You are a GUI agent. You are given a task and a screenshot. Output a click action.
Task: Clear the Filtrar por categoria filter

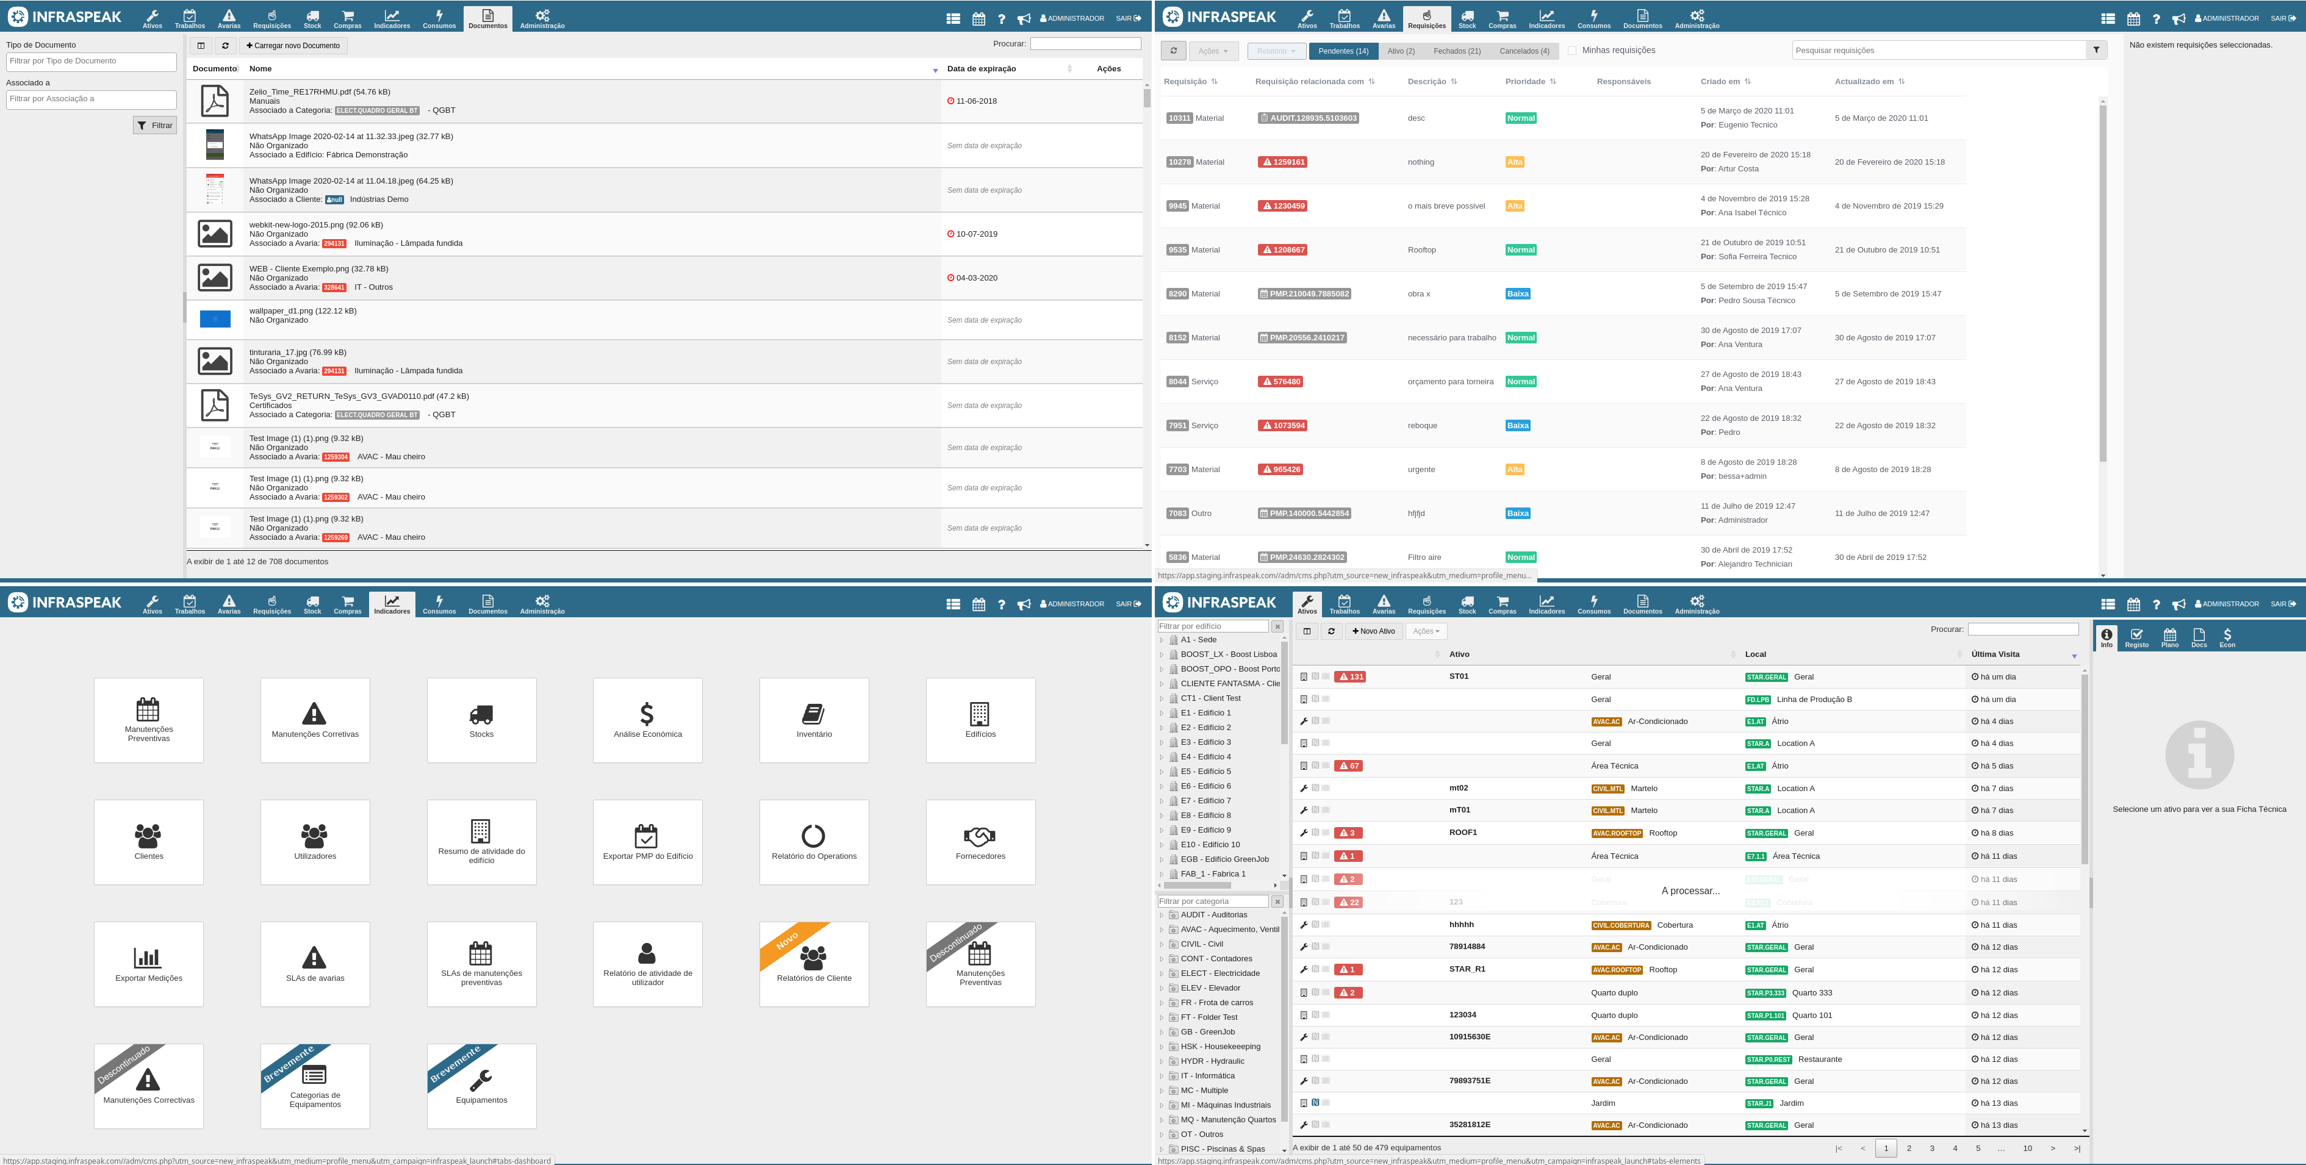(x=1277, y=902)
